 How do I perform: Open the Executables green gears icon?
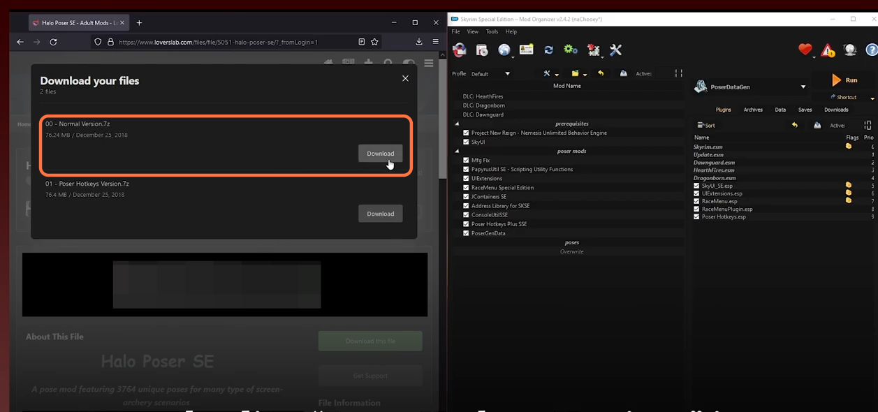pos(571,50)
